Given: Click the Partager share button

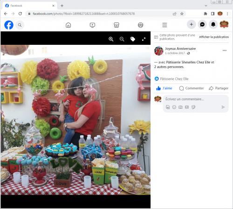Looking at the screenshot, I should pos(219,88).
